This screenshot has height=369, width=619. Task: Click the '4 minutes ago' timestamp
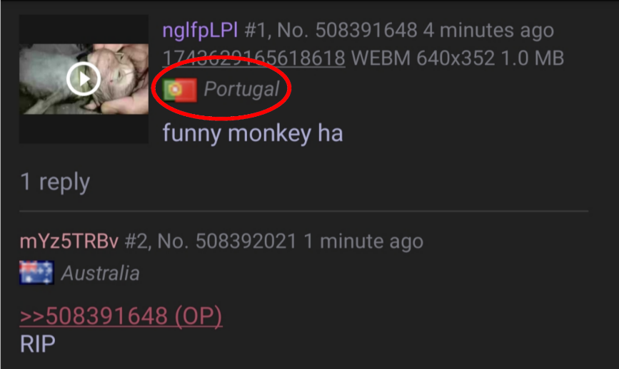(489, 31)
